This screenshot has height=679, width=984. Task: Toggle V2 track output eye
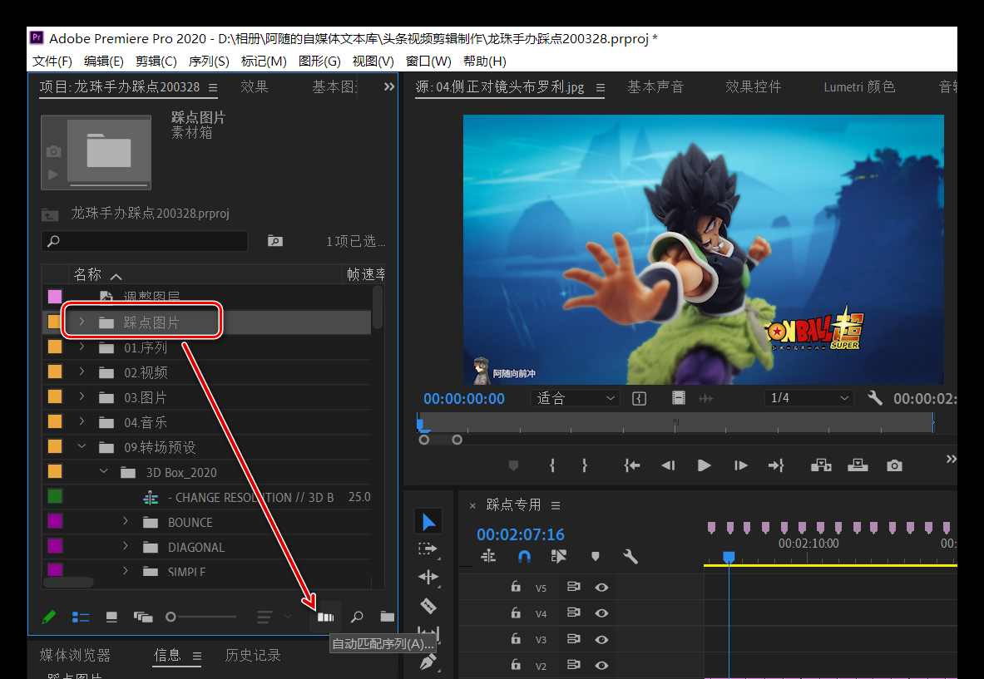601,665
